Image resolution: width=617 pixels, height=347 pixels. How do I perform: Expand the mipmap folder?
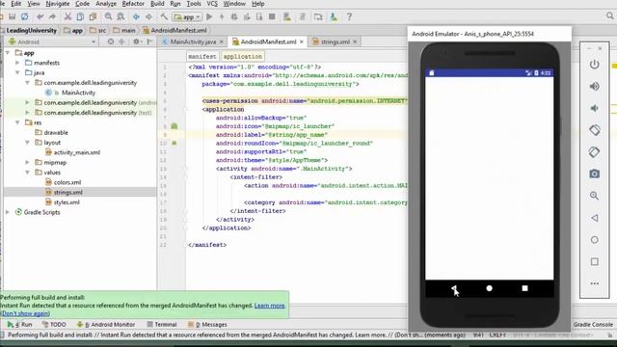[27, 162]
